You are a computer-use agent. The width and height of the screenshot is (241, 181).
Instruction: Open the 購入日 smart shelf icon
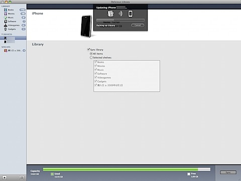click(x=6, y=50)
